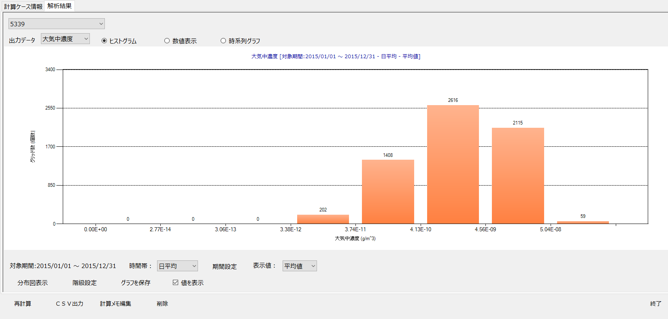Click the x-axis label 4.13E-10
The width and height of the screenshot is (668, 319).
click(421, 229)
